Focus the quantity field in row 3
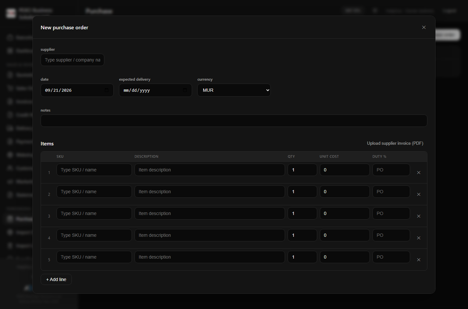Screen dimensions: 468x309 [302, 213]
